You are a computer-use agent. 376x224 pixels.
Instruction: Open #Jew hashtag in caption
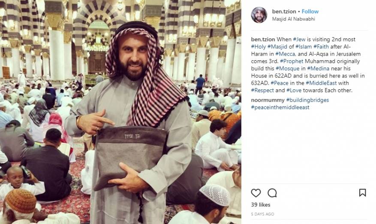(x=299, y=39)
